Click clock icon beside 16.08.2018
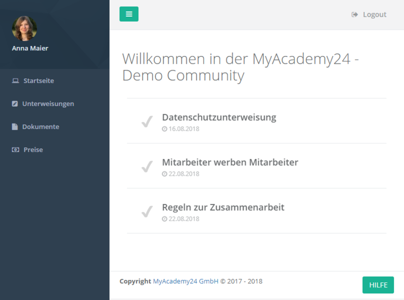 [x=165, y=129]
